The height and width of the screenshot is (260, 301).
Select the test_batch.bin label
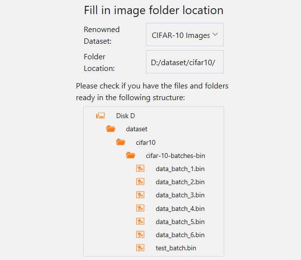tap(176, 248)
